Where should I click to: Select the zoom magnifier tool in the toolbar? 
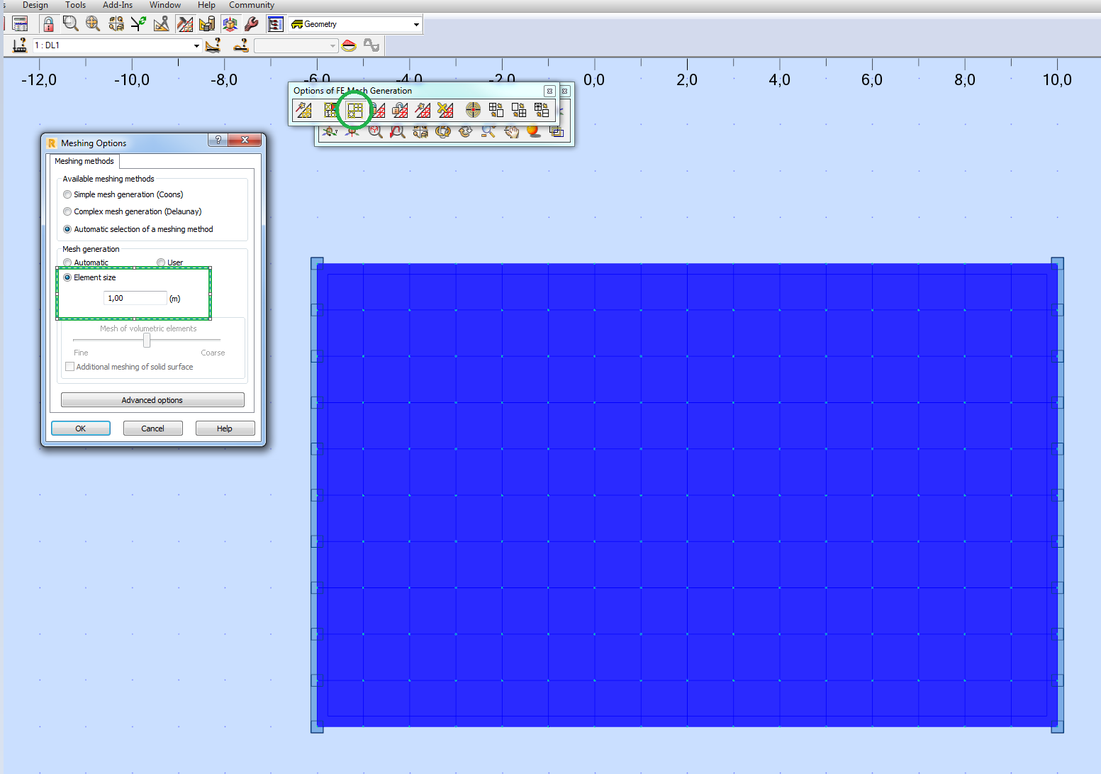click(71, 23)
